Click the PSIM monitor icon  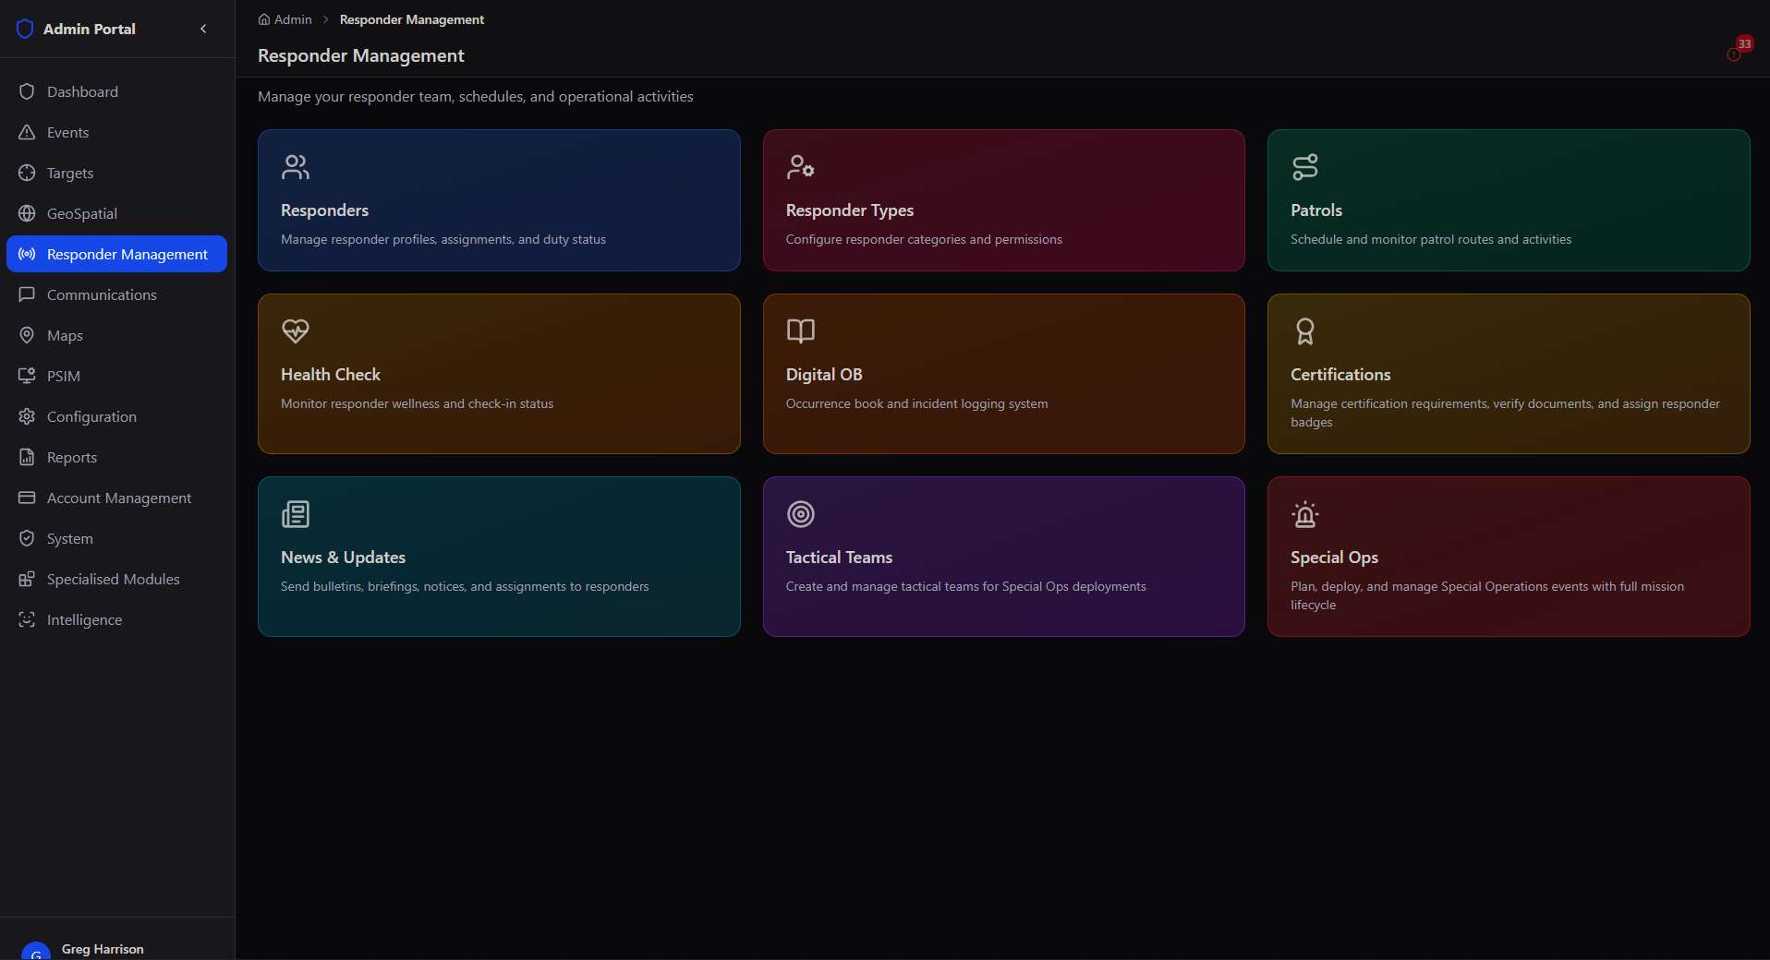(27, 376)
